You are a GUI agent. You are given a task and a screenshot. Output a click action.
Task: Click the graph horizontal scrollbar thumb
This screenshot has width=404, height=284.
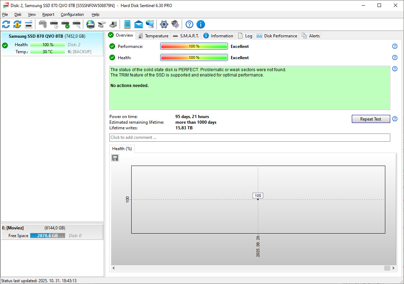click(387, 268)
